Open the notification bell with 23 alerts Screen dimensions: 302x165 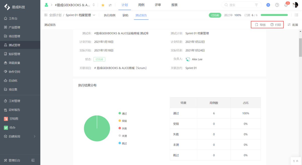tap(287, 5)
